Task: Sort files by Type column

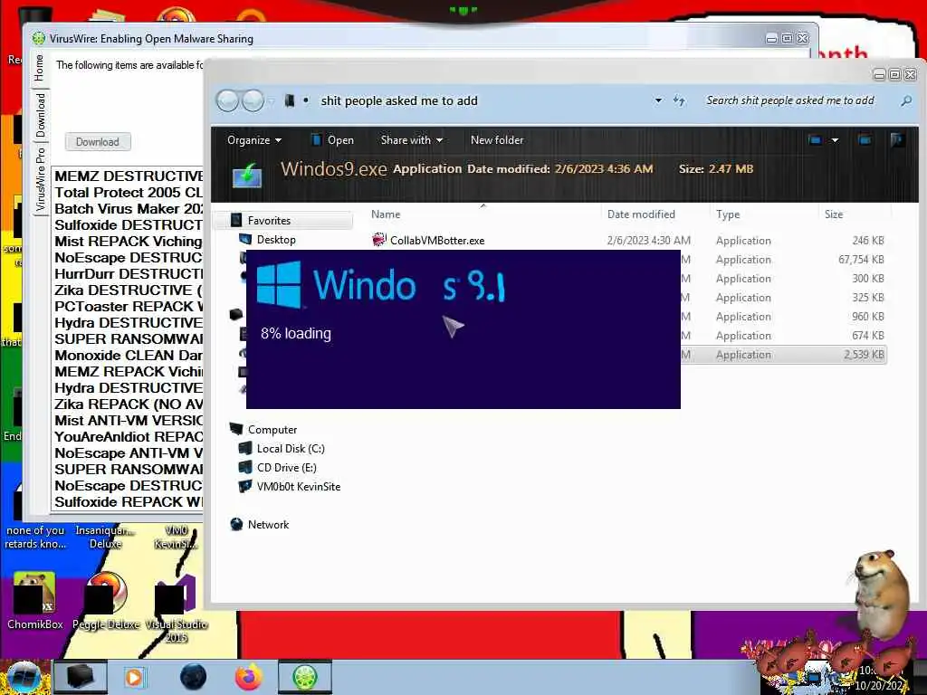Action: click(x=728, y=214)
